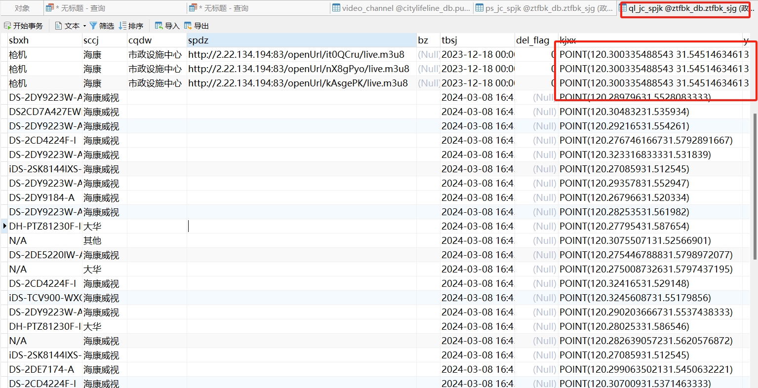
Task: Switch to video_channel @citylifeline_db tab
Action: (x=401, y=8)
